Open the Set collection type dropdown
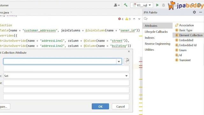Viewport: 204px width, 115px height. [126, 76]
